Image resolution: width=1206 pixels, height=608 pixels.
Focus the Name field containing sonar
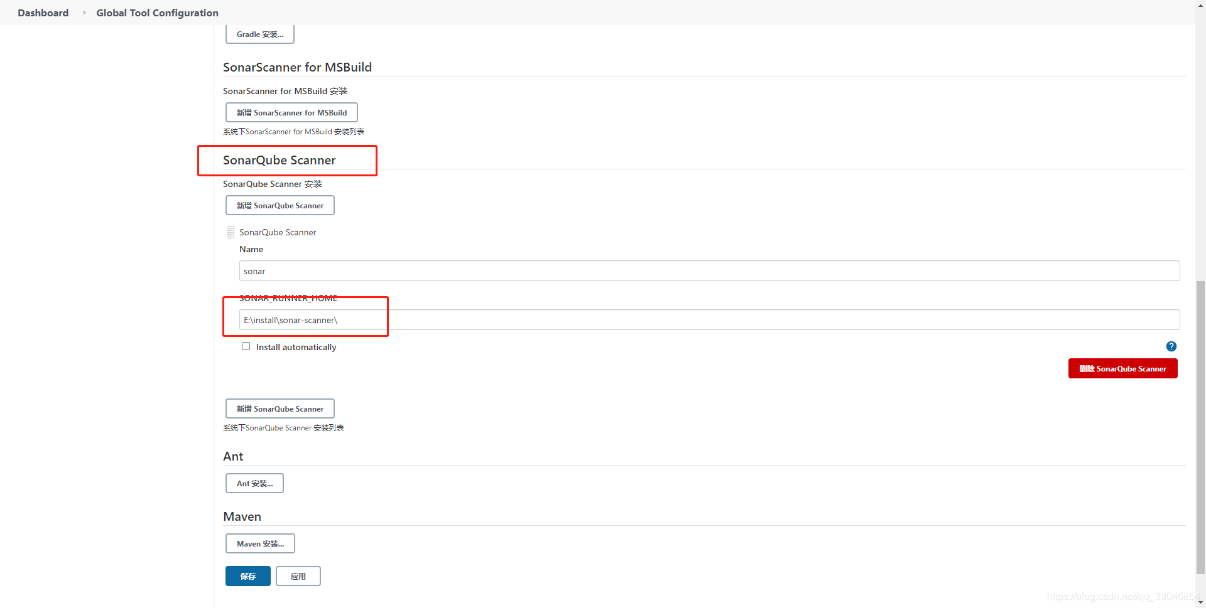click(x=709, y=271)
